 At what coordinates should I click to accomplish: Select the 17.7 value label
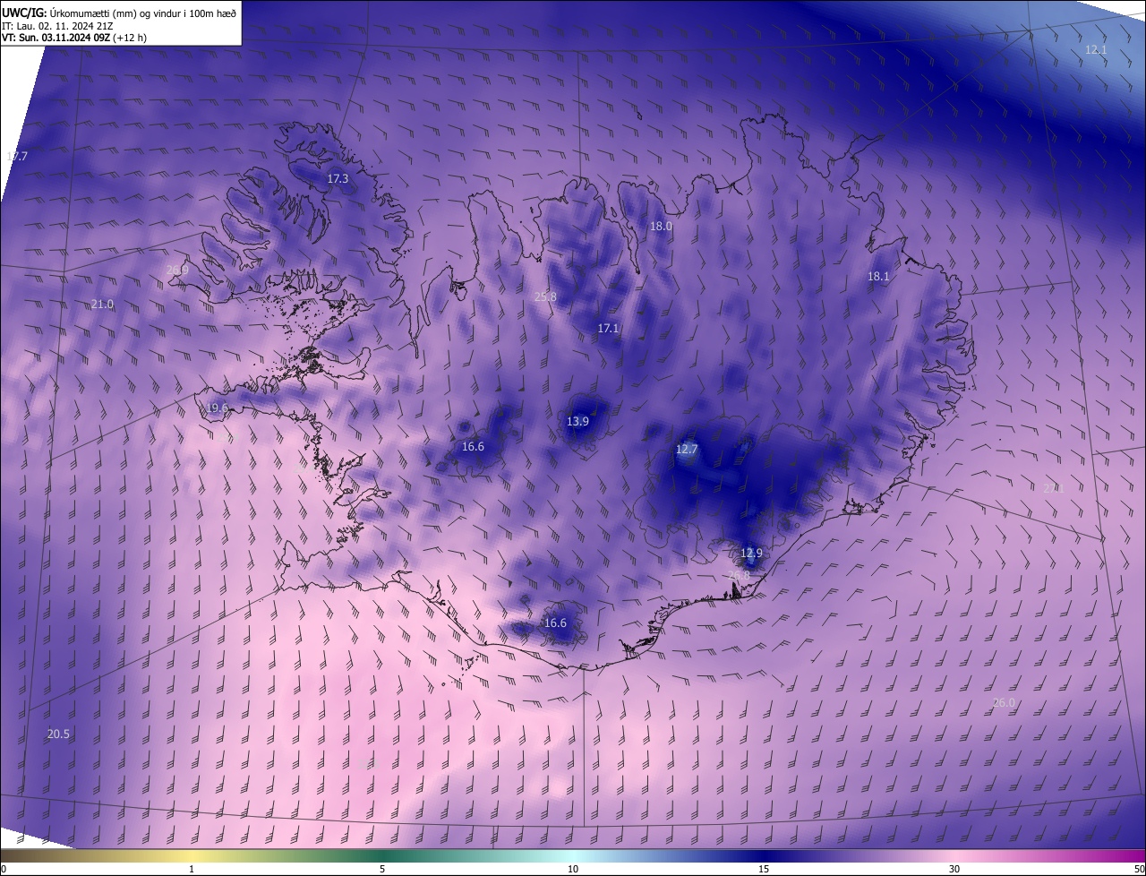pos(17,157)
